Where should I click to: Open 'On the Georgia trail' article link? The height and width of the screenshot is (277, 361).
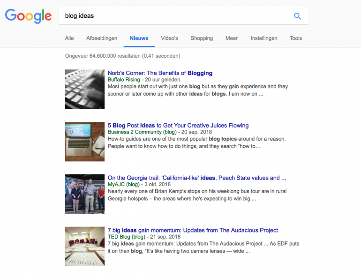[197, 178]
